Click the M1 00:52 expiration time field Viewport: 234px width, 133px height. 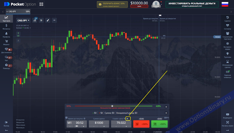pos(77,123)
